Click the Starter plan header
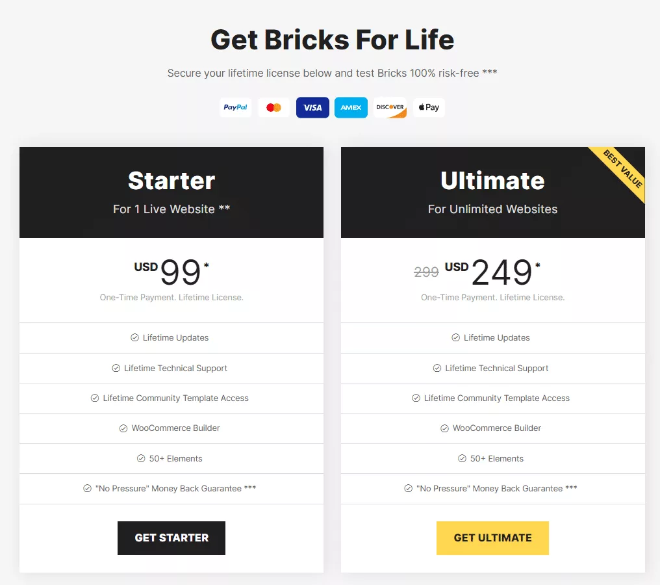Viewport: 660px width, 585px height. coord(171,192)
